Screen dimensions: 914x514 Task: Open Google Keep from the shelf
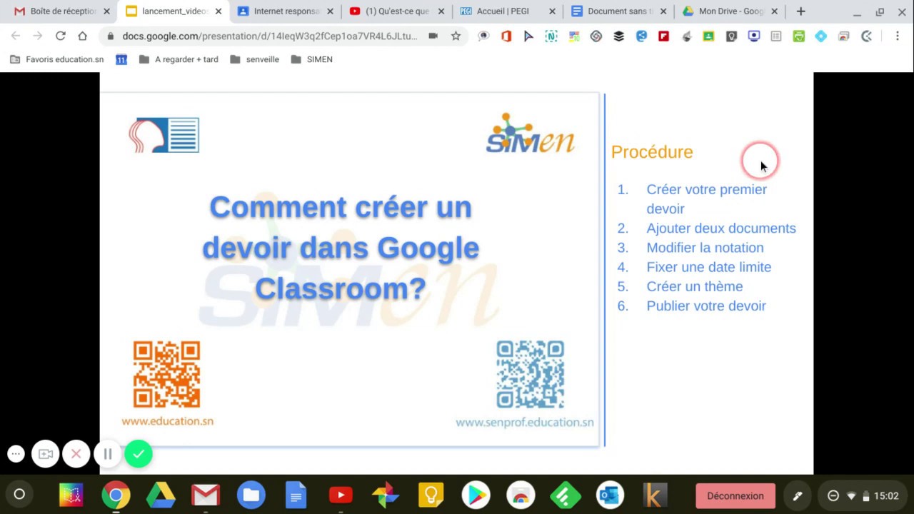click(431, 495)
